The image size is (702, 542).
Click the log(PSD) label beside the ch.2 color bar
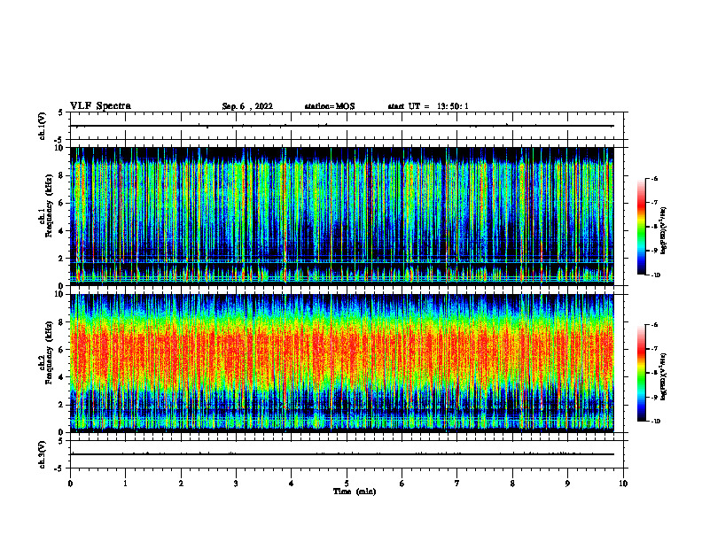coord(665,376)
